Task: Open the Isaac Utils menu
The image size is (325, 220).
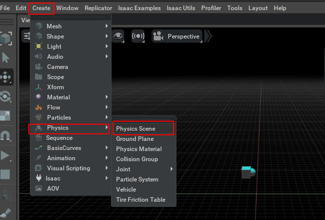Action: click(181, 8)
